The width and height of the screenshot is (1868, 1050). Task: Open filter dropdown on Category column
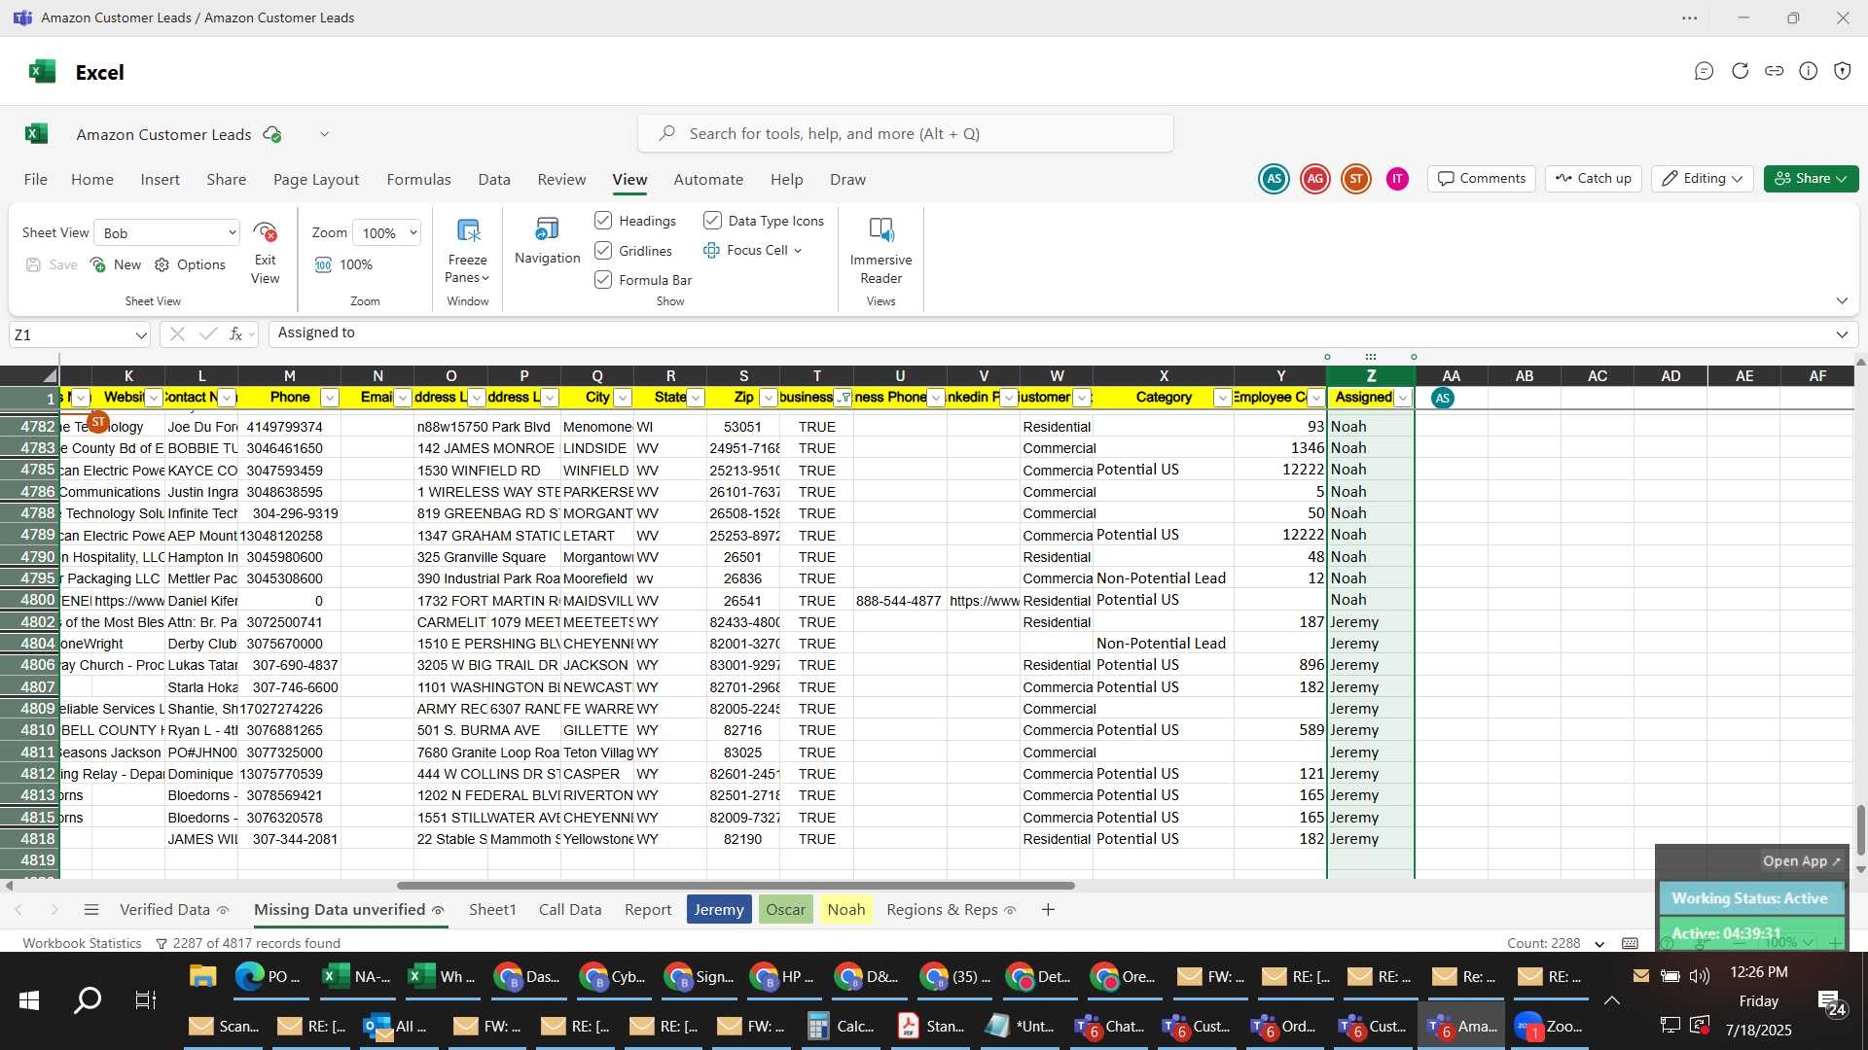(1223, 398)
